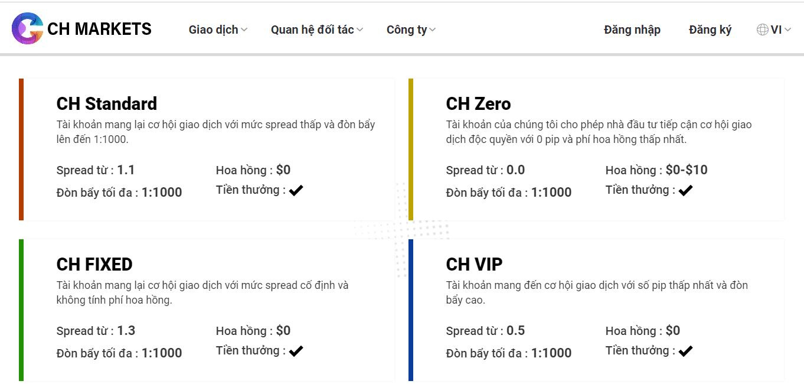804x384 pixels.
Task: Select the CH Zero account heading
Action: click(479, 104)
